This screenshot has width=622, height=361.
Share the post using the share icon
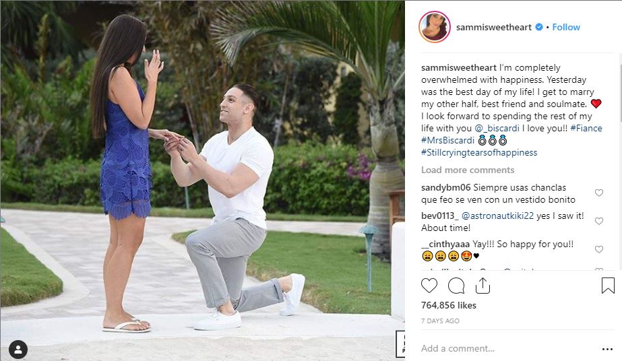(x=483, y=286)
